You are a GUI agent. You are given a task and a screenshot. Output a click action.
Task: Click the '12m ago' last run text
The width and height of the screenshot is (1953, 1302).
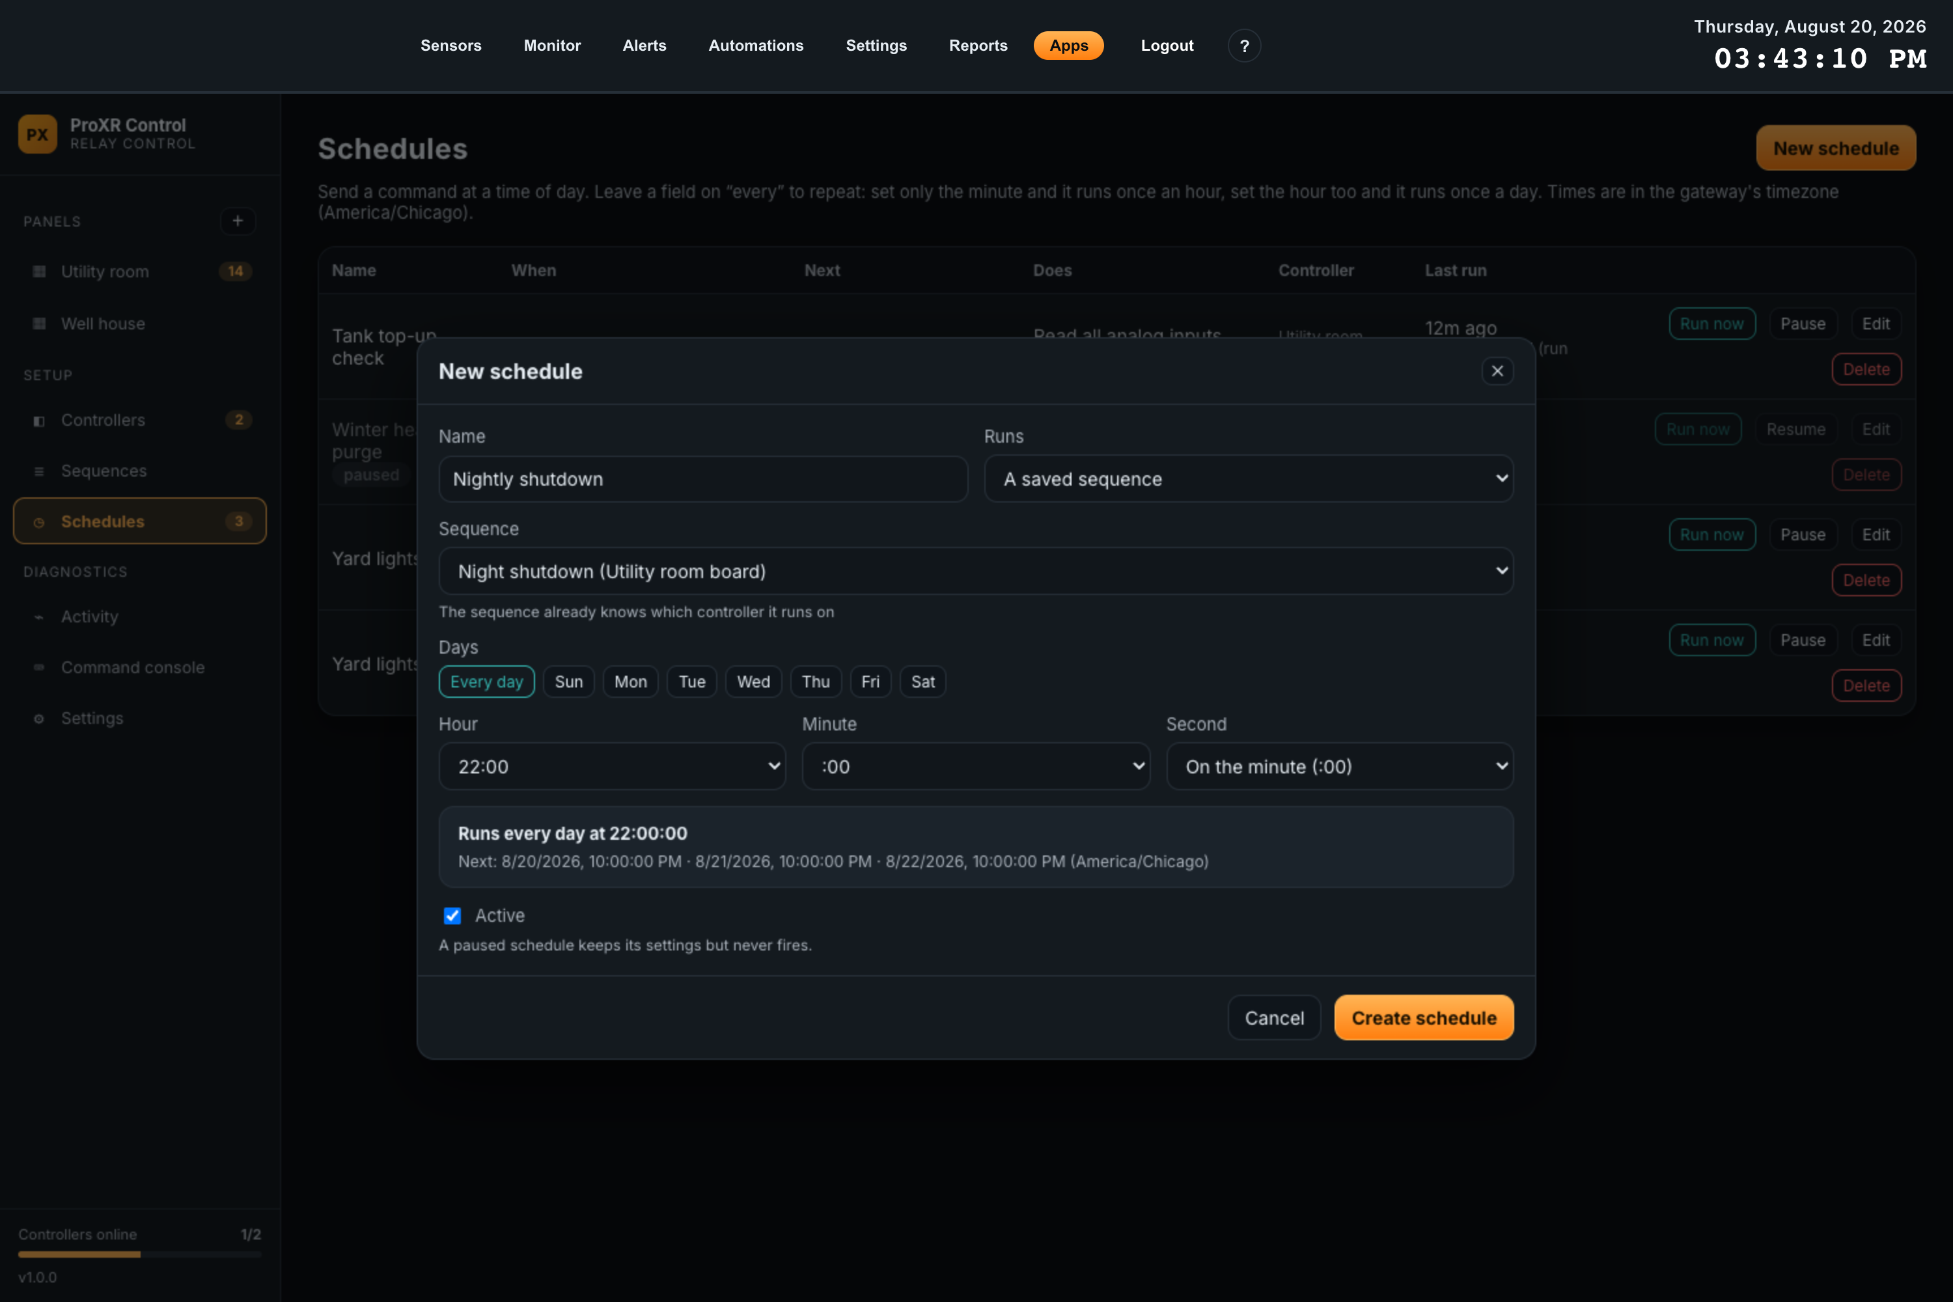[1461, 328]
